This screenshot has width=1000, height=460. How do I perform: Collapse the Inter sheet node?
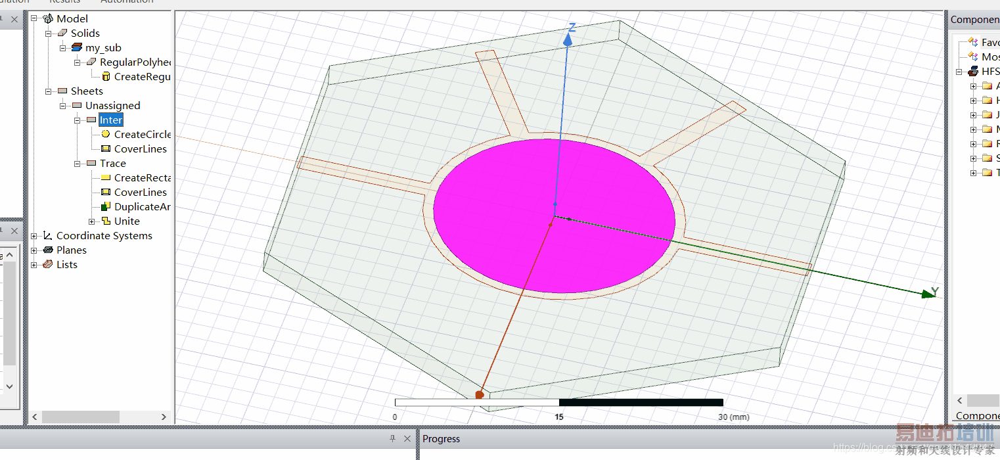tap(78, 120)
